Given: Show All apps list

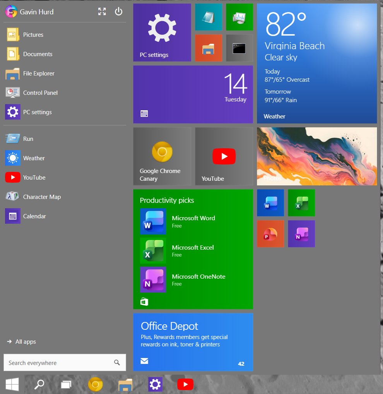Looking at the screenshot, I should tap(22, 341).
